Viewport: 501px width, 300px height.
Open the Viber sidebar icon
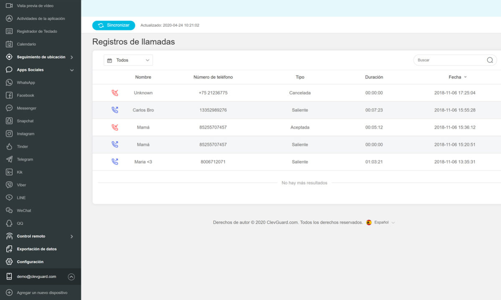click(9, 185)
